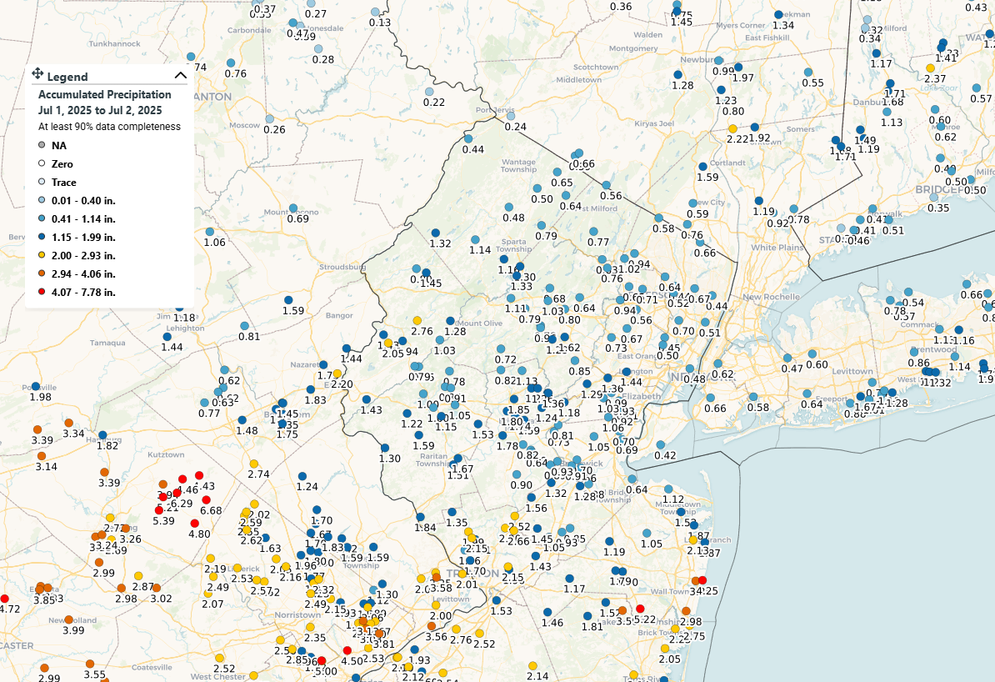Click the Legend move handle icon
This screenshot has height=682, width=995.
(37, 73)
